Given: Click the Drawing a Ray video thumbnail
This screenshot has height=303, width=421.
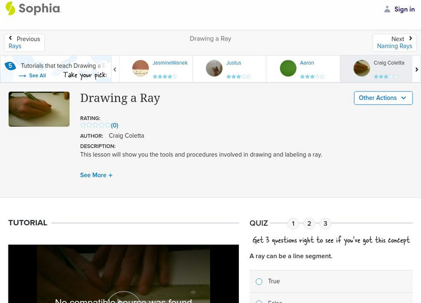Looking at the screenshot, I should pos(38,109).
